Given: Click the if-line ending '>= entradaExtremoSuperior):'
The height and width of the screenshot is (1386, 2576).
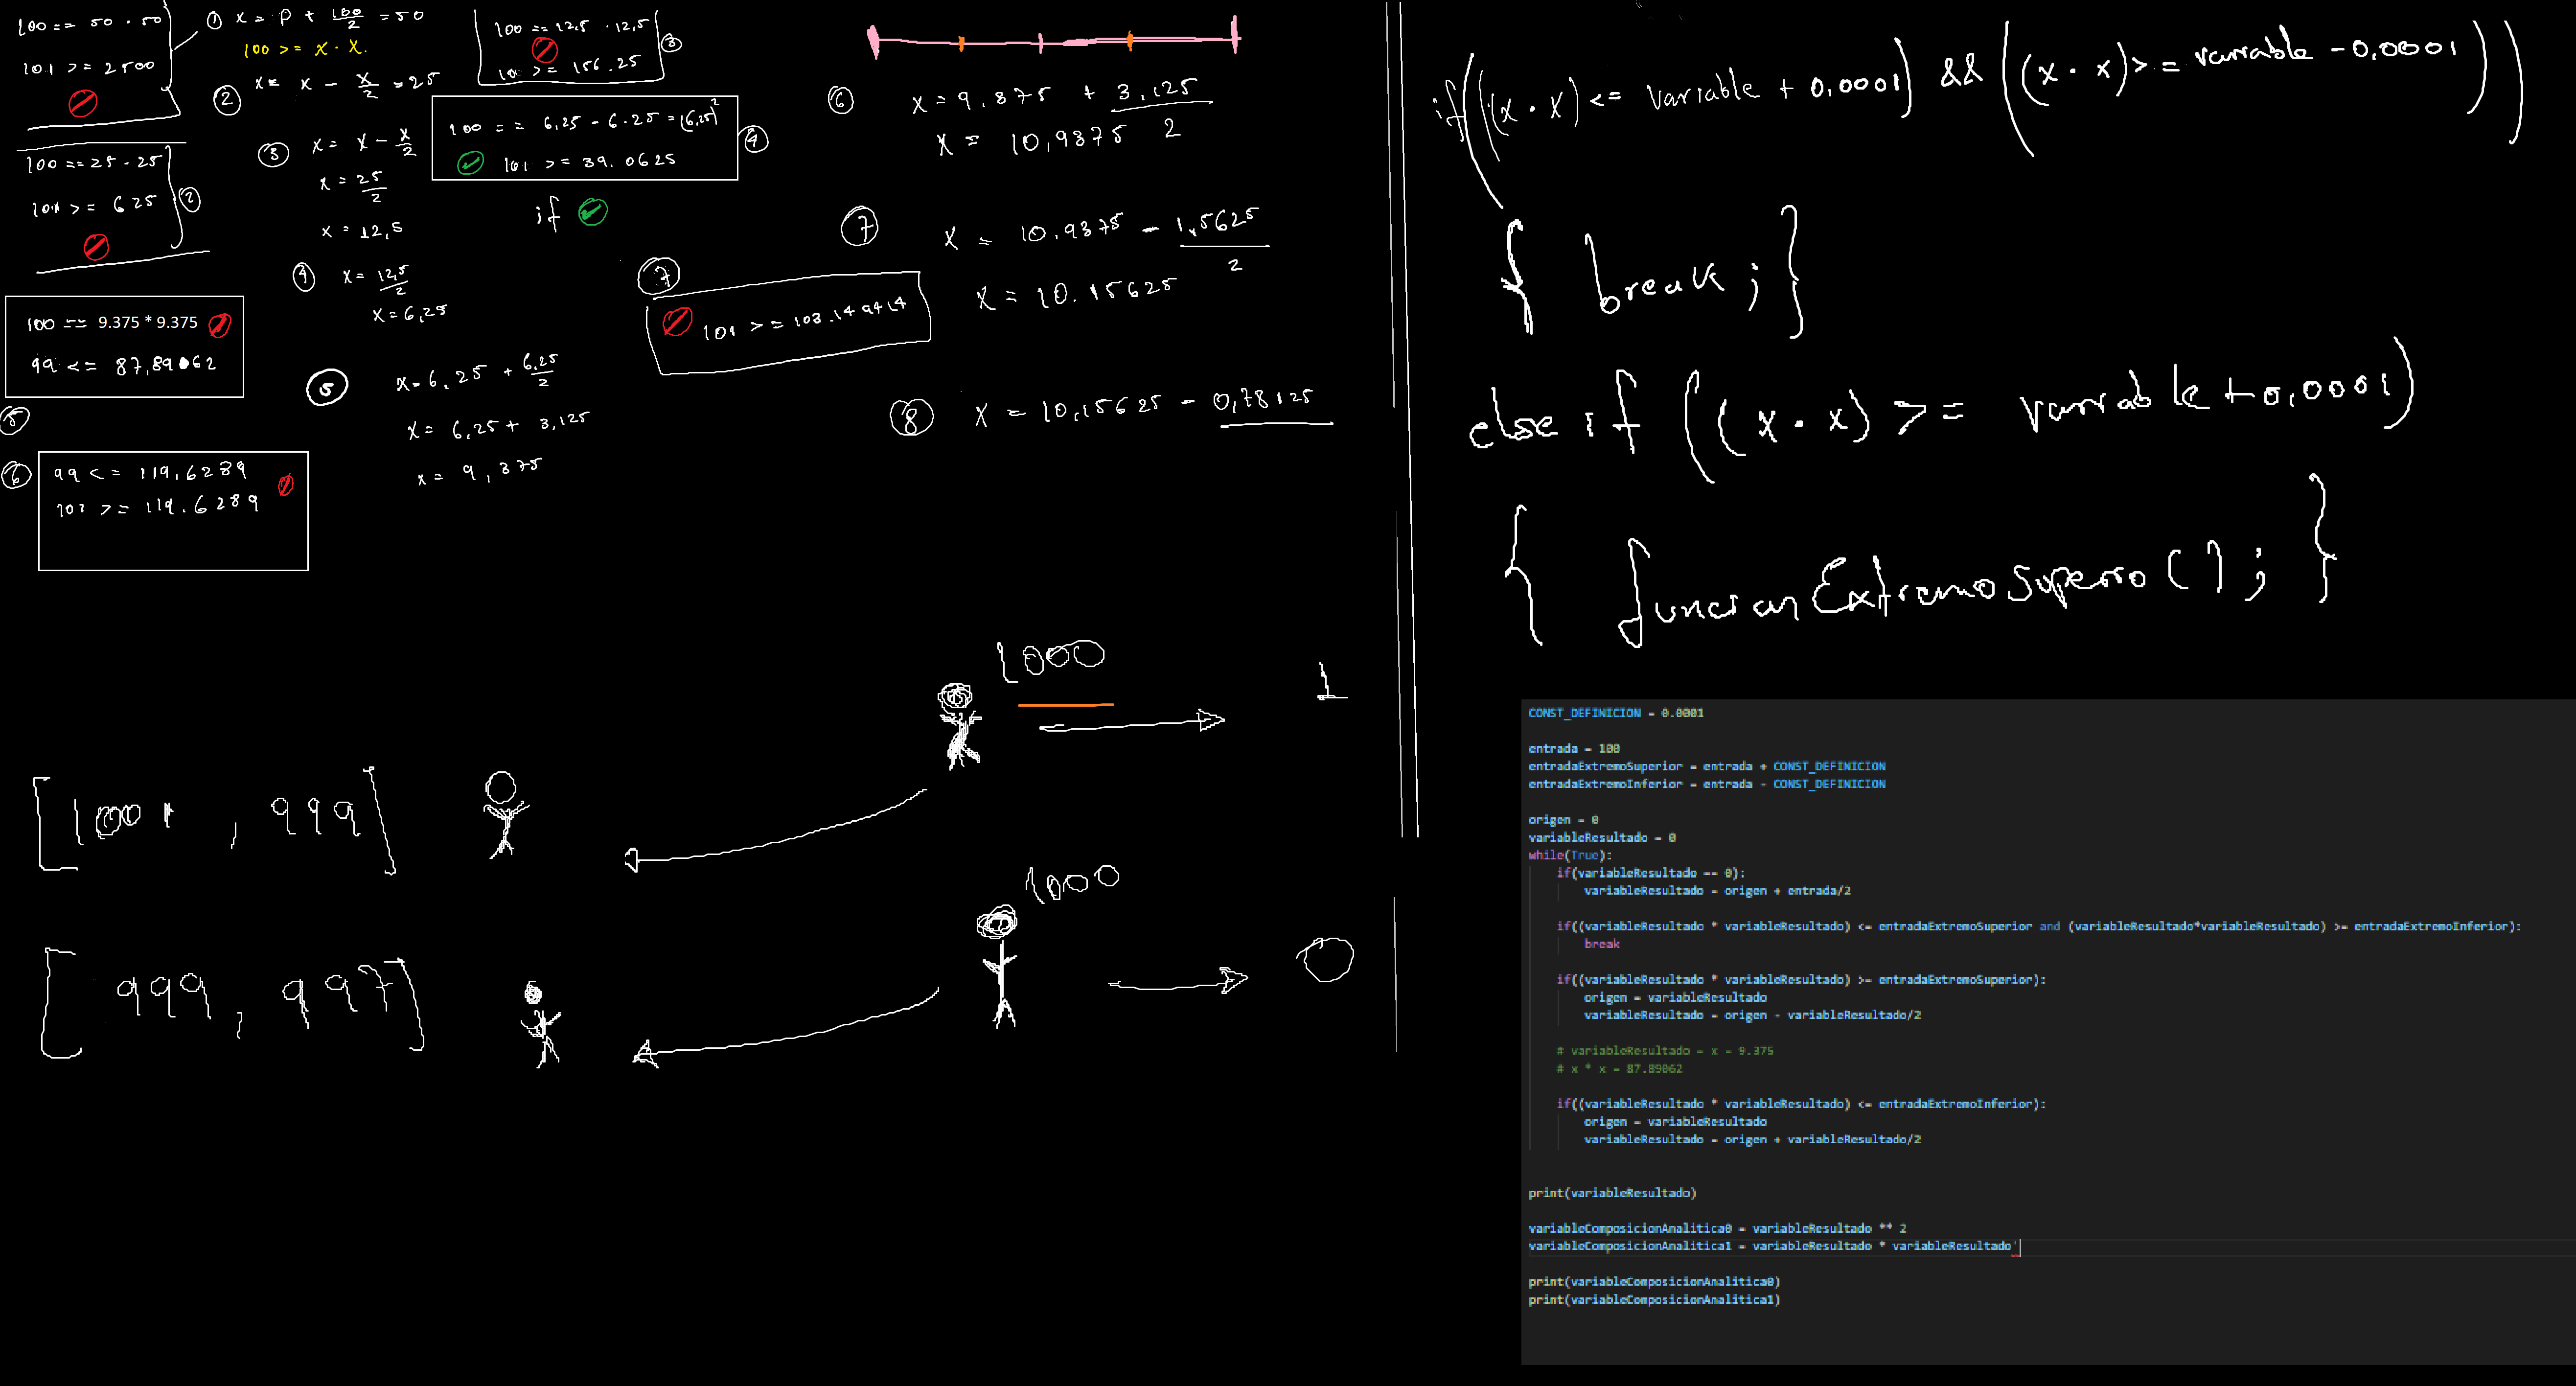Looking at the screenshot, I should tap(1800, 979).
